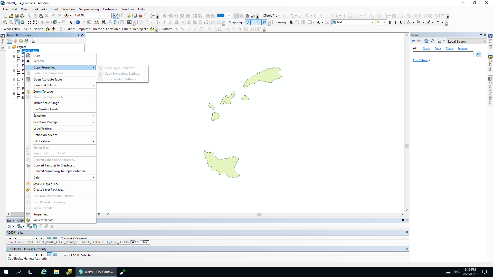Click the Go To XY tool

[115, 22]
